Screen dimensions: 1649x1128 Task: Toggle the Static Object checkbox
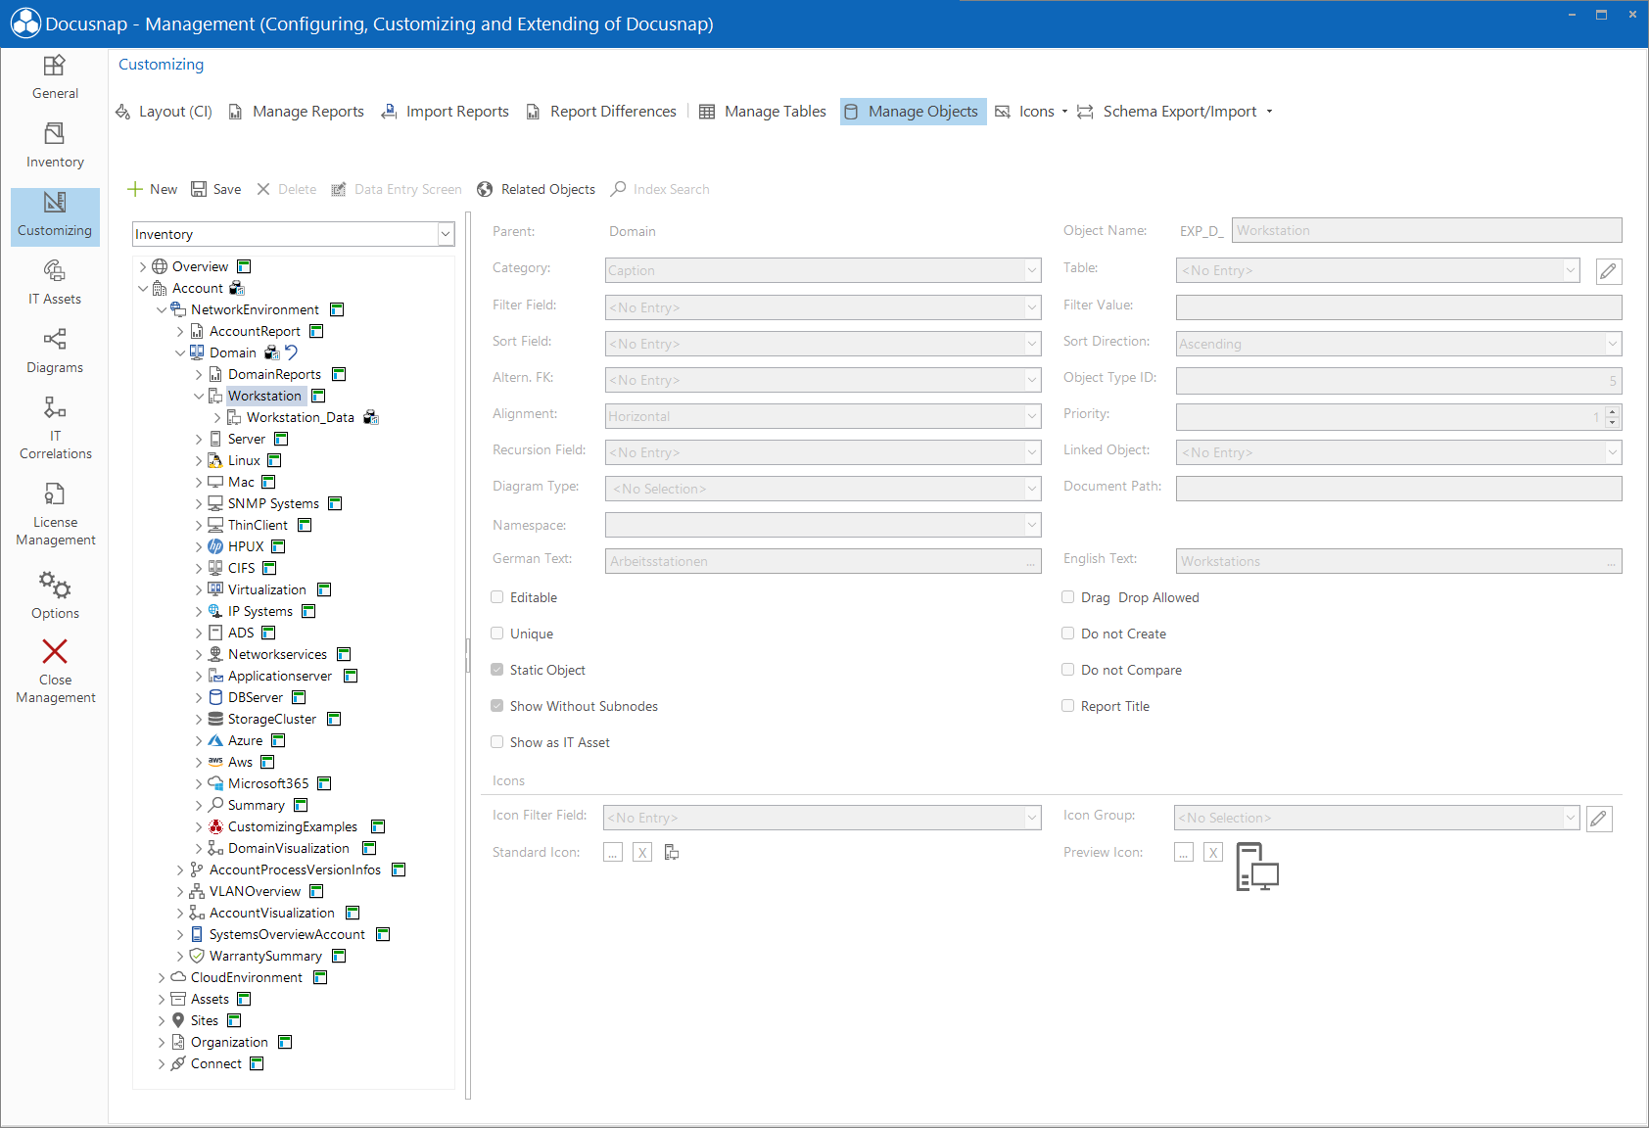[497, 670]
